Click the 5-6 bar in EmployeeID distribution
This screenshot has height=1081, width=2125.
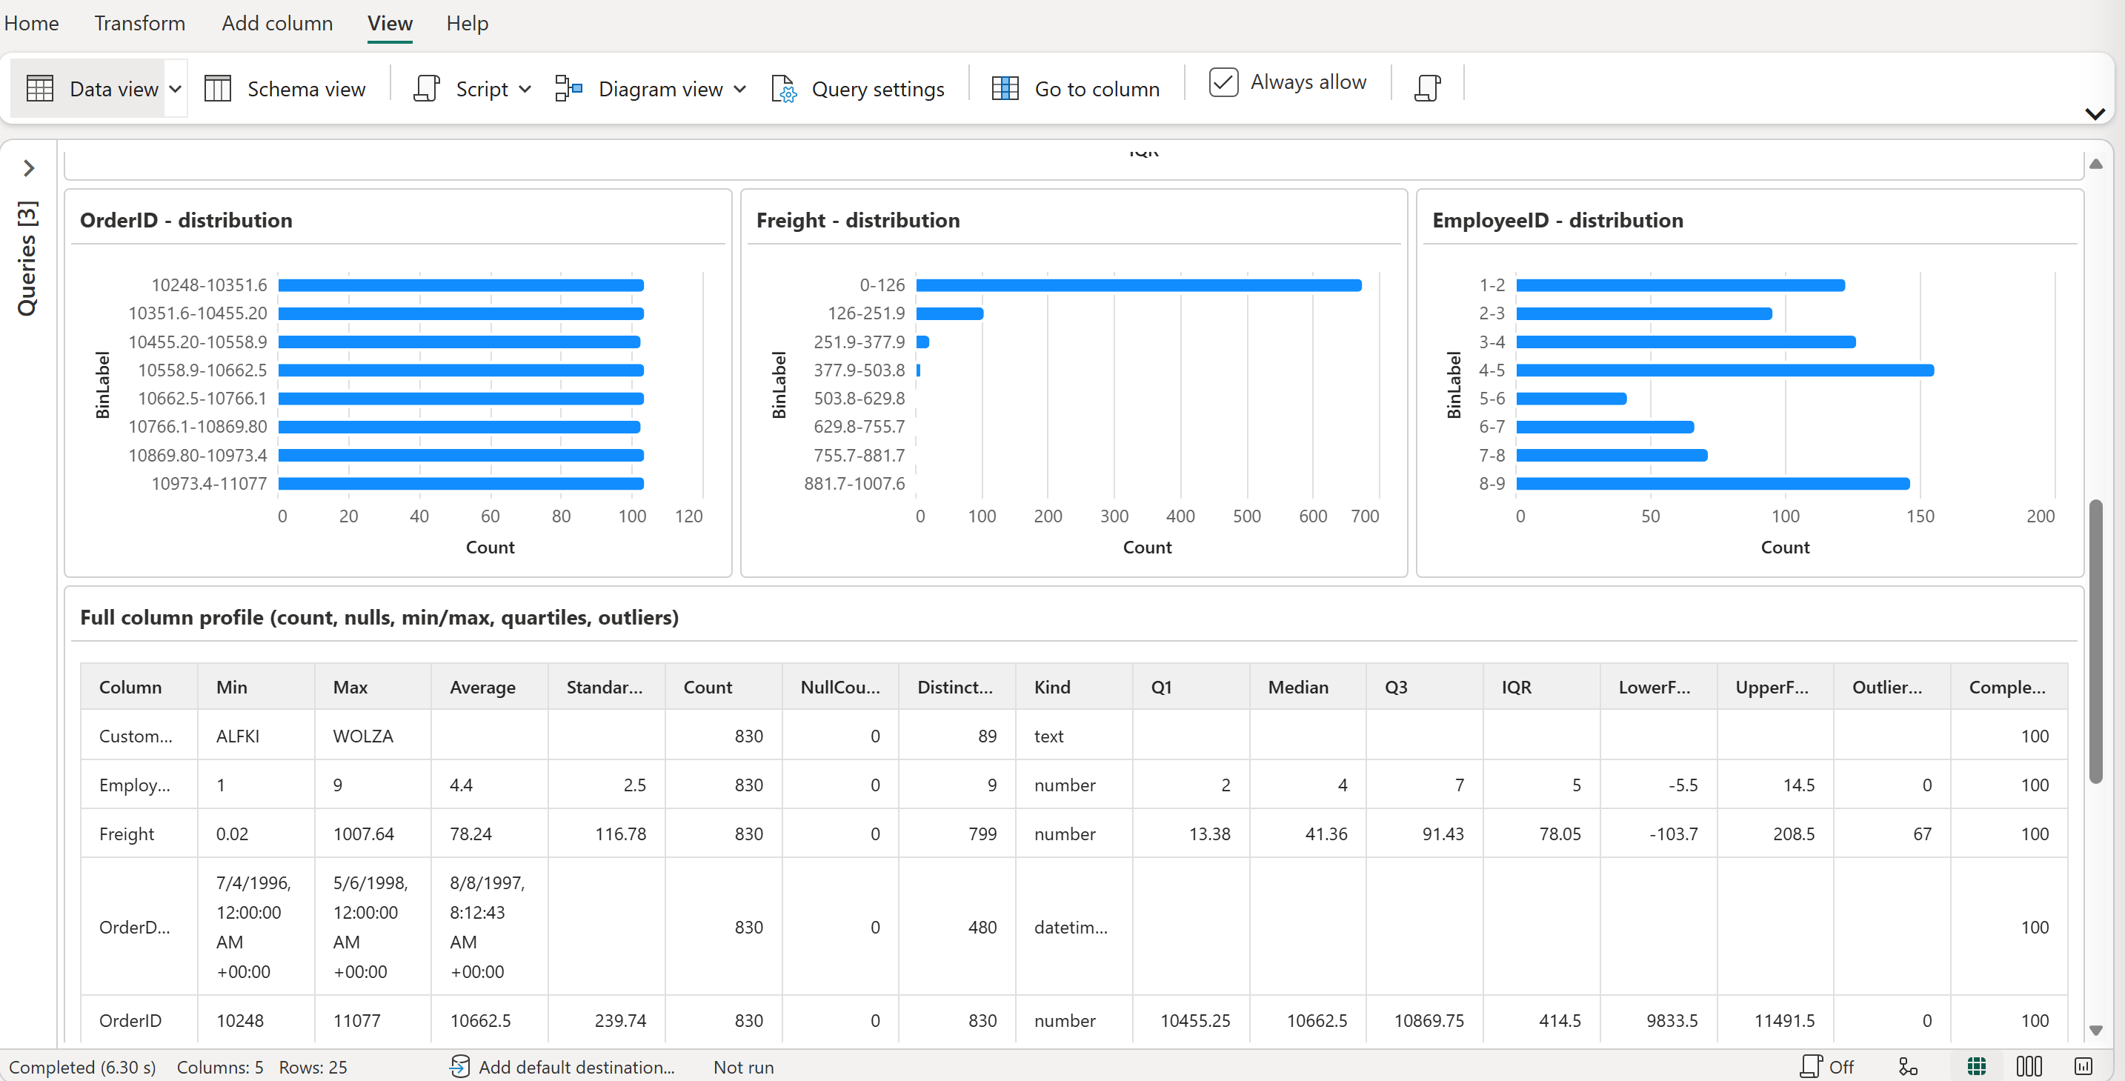click(1572, 399)
